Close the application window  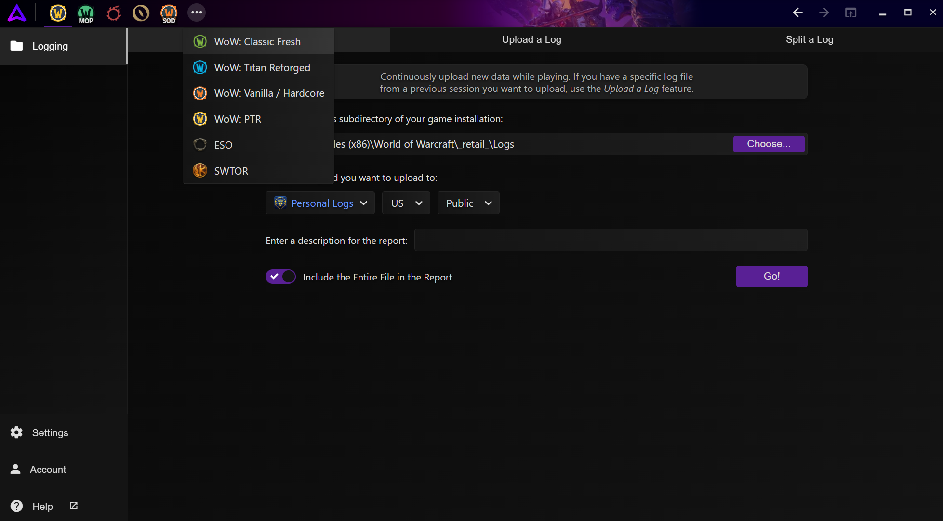point(933,13)
